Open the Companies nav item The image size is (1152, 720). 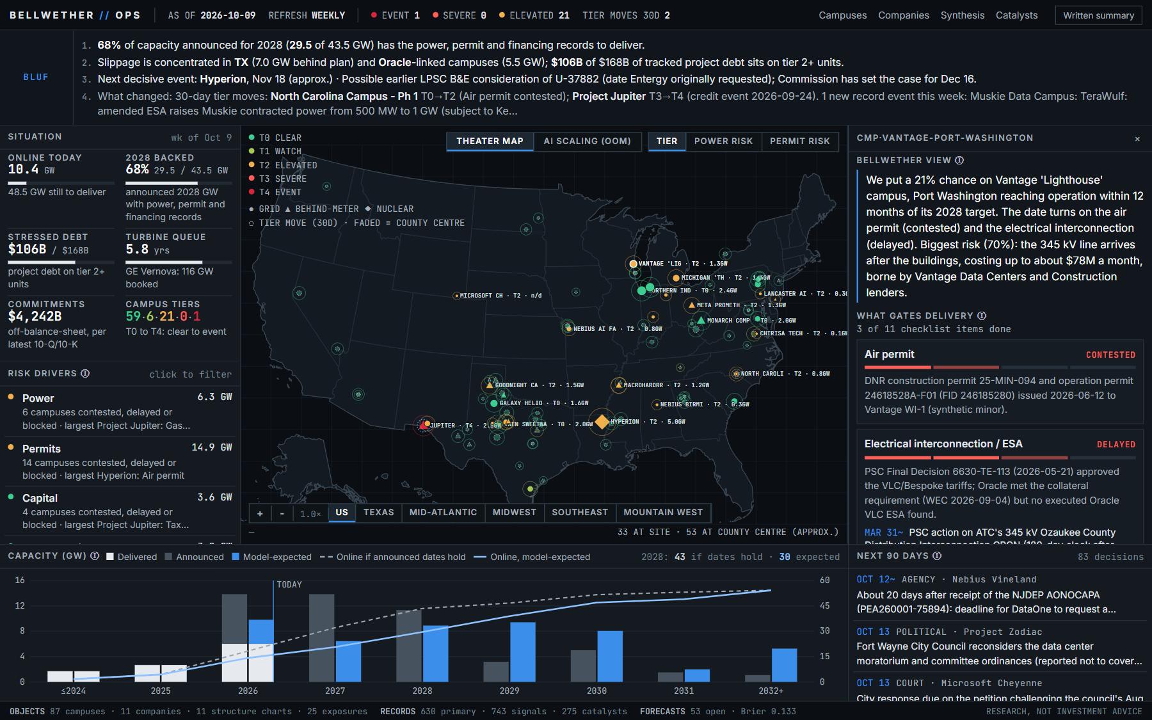coord(904,15)
